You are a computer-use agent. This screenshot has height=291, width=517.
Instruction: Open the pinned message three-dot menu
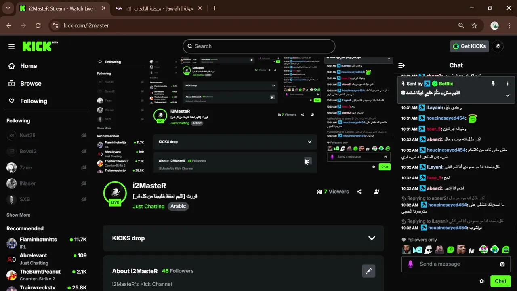coord(508,84)
